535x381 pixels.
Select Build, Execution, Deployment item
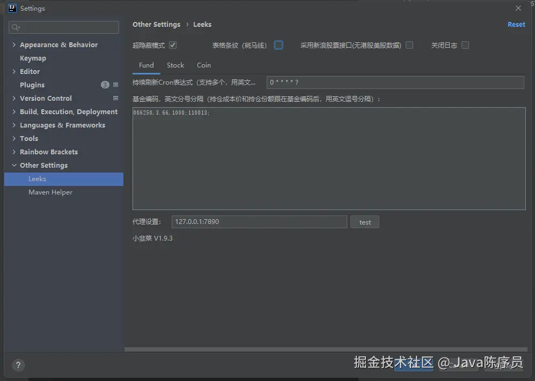(69, 112)
